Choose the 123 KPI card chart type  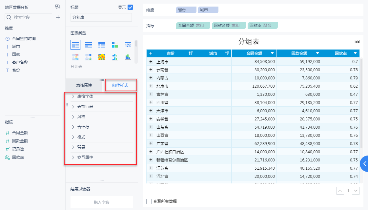tap(128, 45)
